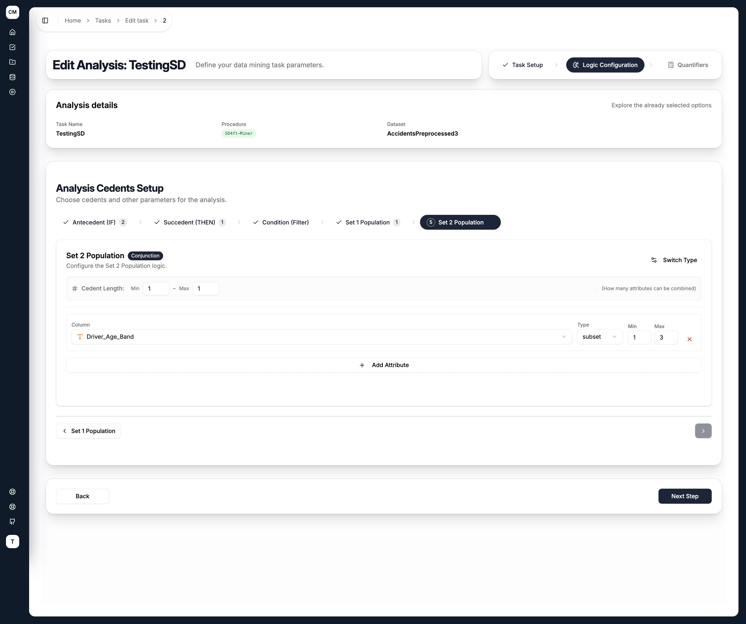Viewport: 746px width, 624px height.
Task: Open the Column dropdown showing Driver_Age_Band
Action: 322,336
